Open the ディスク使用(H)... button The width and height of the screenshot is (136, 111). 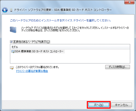coord(118,67)
